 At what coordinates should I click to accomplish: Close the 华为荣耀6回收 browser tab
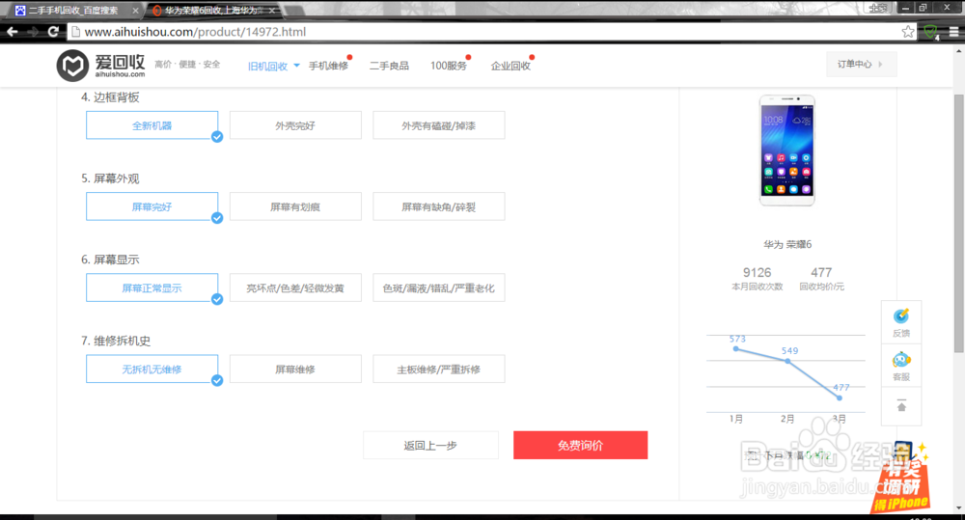click(x=272, y=11)
